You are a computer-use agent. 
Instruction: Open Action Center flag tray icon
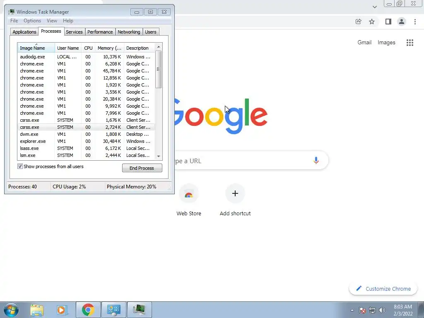coord(362,310)
